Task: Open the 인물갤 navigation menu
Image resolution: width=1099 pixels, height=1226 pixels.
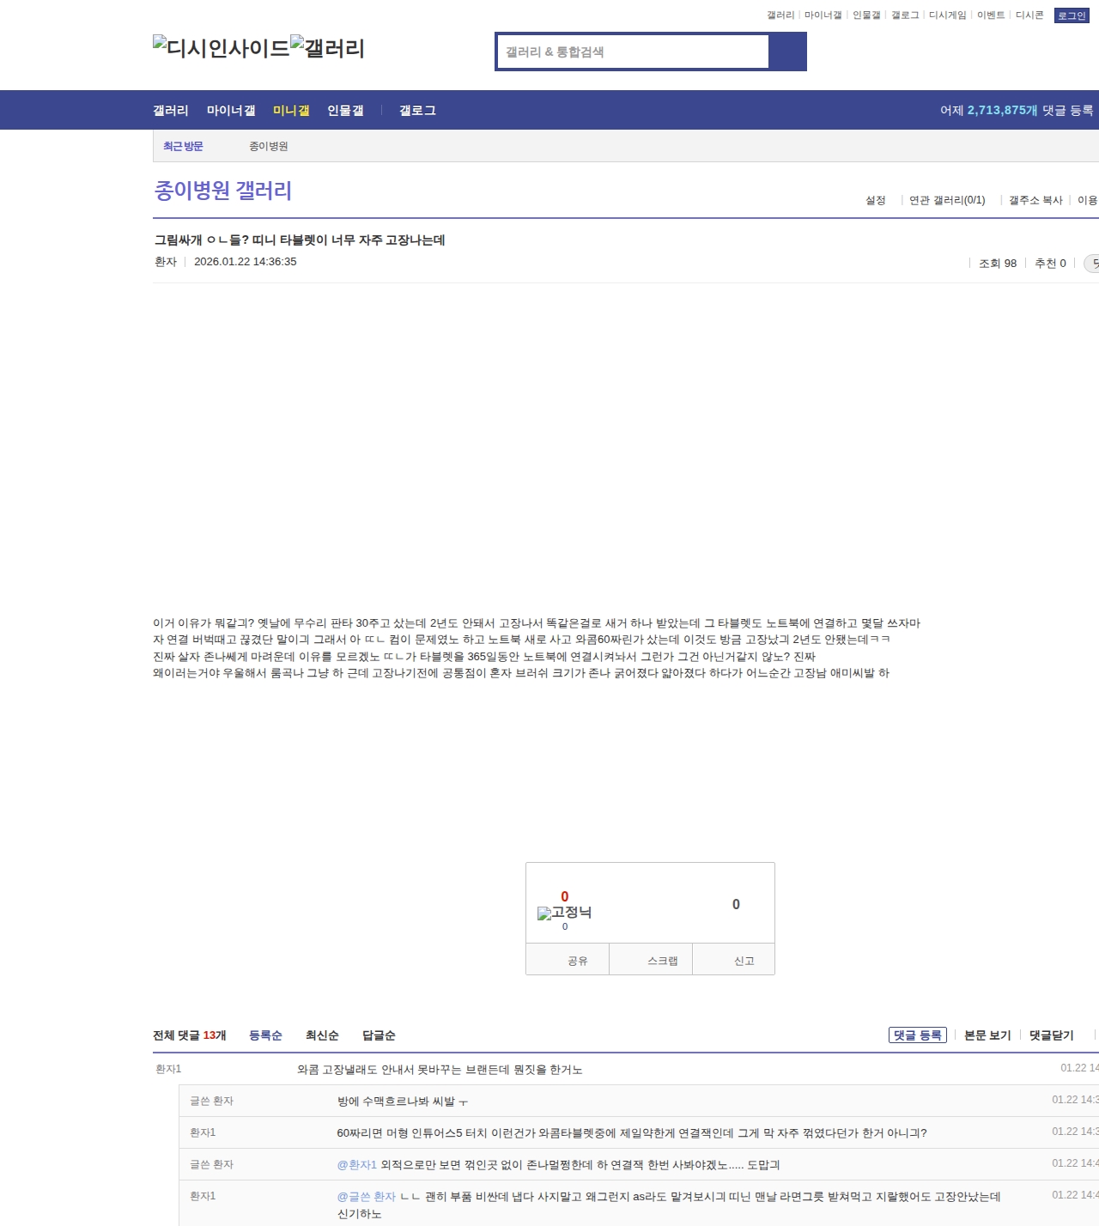Action: tap(345, 111)
